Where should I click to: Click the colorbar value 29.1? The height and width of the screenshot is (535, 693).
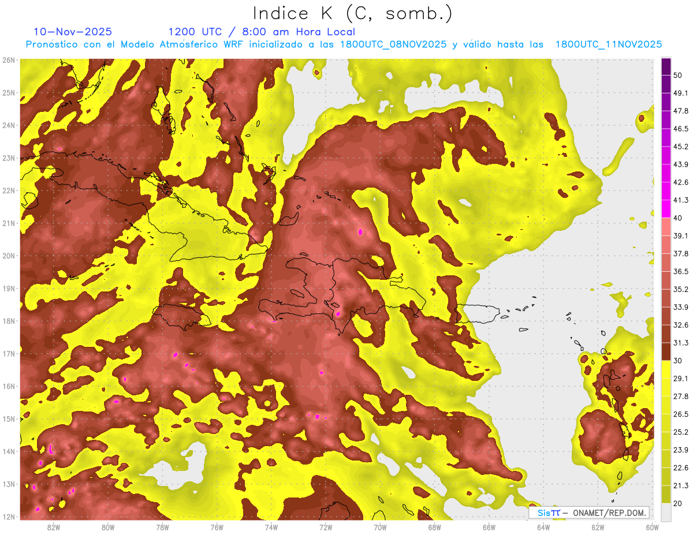[681, 379]
